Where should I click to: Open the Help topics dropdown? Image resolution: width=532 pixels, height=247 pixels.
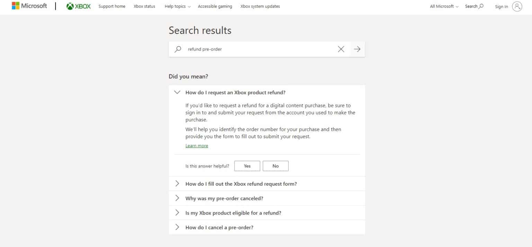[x=178, y=6]
